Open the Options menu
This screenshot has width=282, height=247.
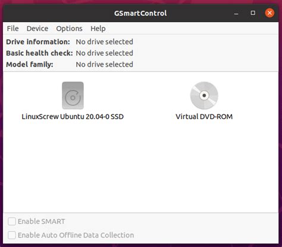coord(69,29)
